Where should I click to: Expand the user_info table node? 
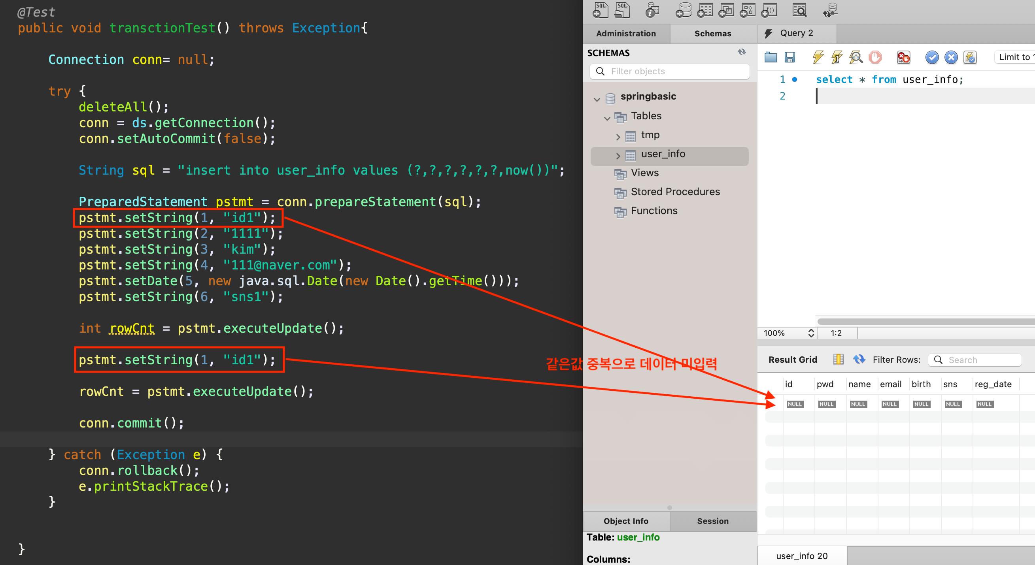click(x=618, y=156)
